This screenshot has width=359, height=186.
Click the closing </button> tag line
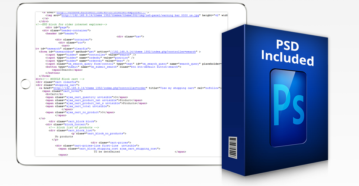point(53,73)
